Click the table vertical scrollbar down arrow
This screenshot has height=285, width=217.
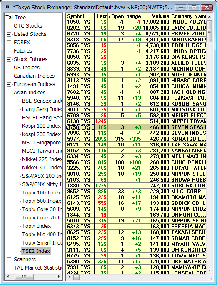210,270
